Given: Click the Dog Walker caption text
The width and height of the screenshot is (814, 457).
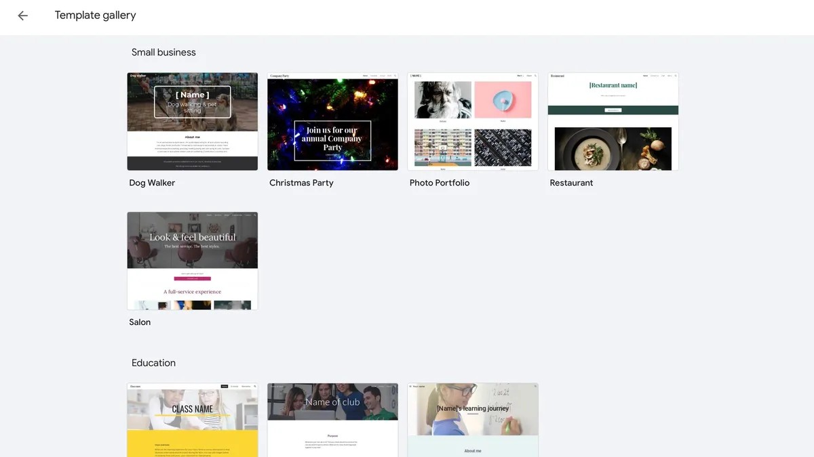Looking at the screenshot, I should point(152,183).
